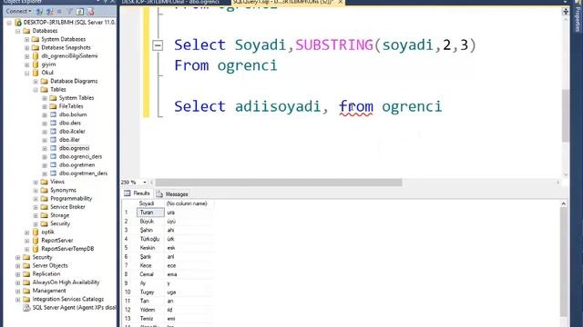Viewport: 583px width, 327px height.
Task: Click the editor horizontal scrollbar thumb
Action: pos(279,183)
